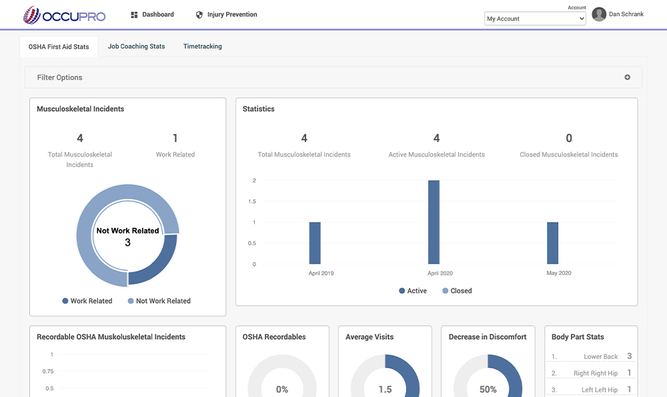The image size is (667, 397).
Task: Click the OccuPro logo
Action: 64,15
